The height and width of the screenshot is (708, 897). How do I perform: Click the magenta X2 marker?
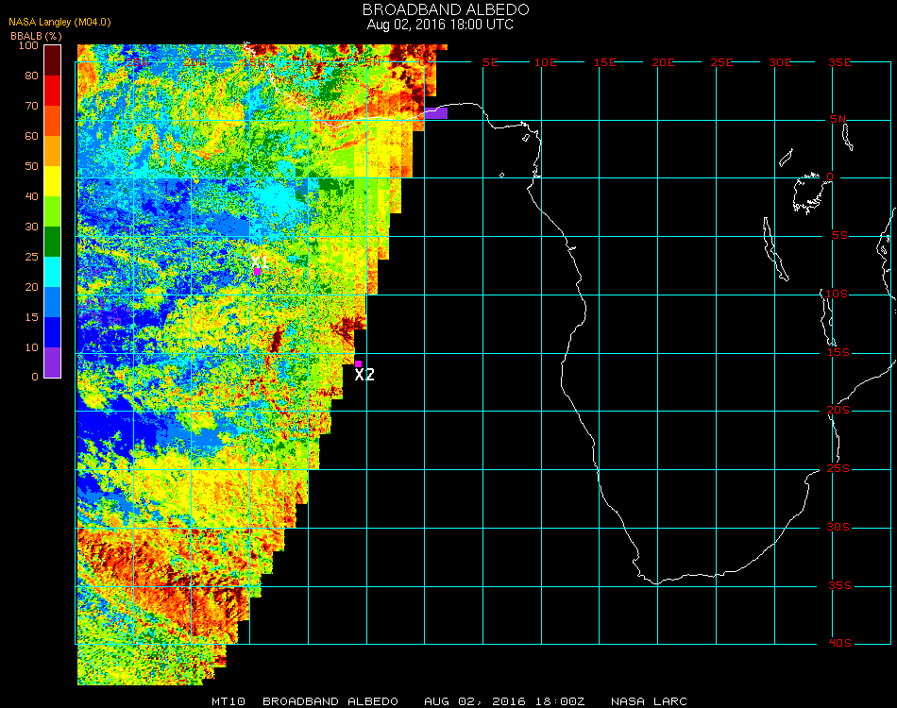359,363
